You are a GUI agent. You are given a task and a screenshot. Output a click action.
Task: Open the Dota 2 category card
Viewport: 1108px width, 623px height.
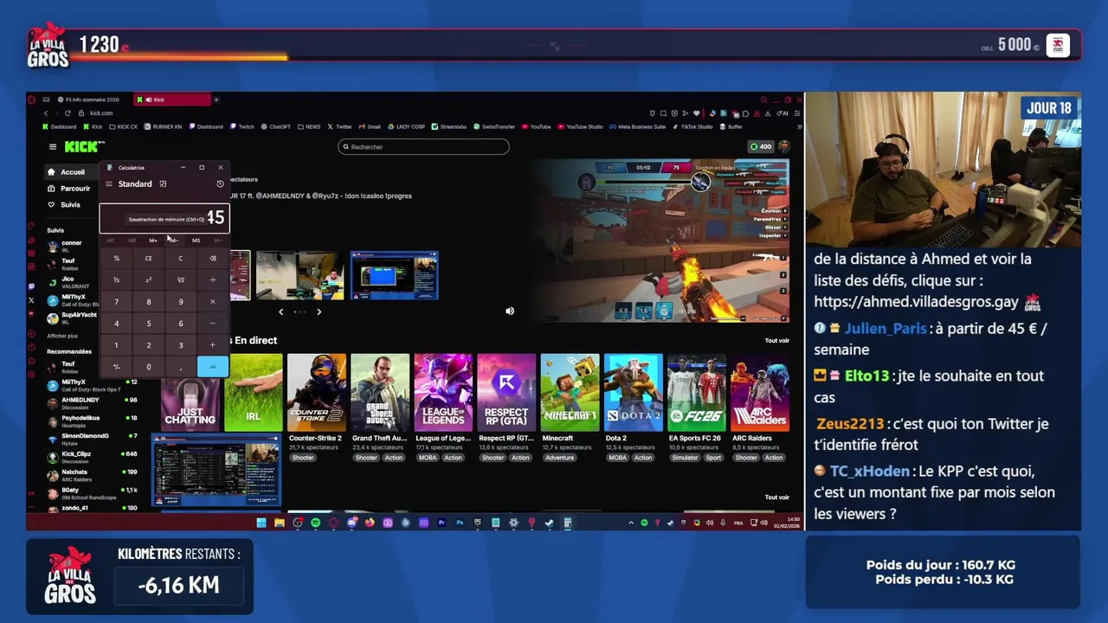click(x=633, y=392)
